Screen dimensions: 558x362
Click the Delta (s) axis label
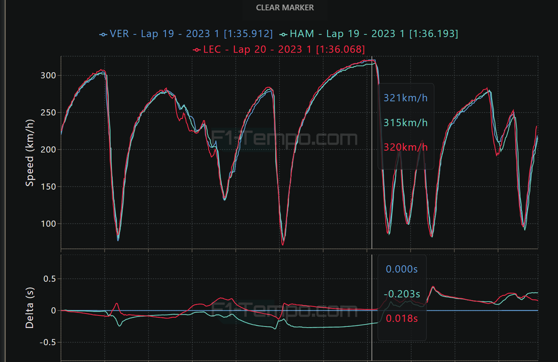pyautogui.click(x=30, y=308)
